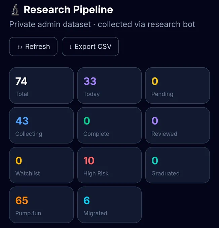Click the download arrow icon on Export CSV
219x228 pixels.
[71, 47]
